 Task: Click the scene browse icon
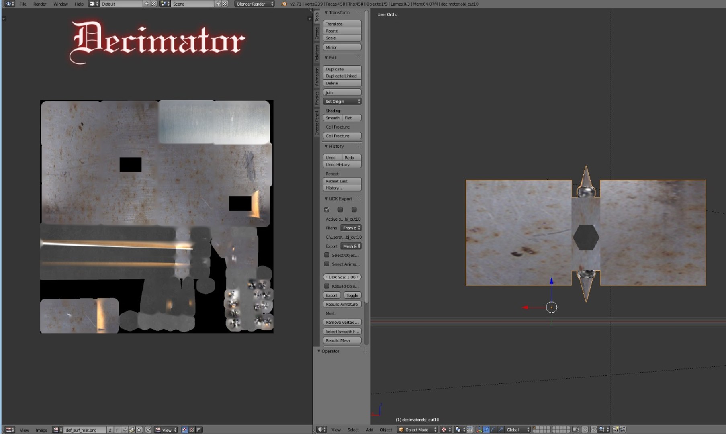165,4
